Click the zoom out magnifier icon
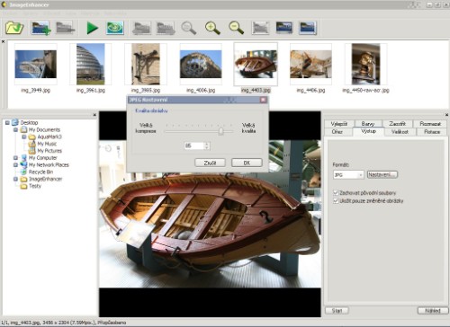Screen dimensions: 450x327 (x=236, y=28)
